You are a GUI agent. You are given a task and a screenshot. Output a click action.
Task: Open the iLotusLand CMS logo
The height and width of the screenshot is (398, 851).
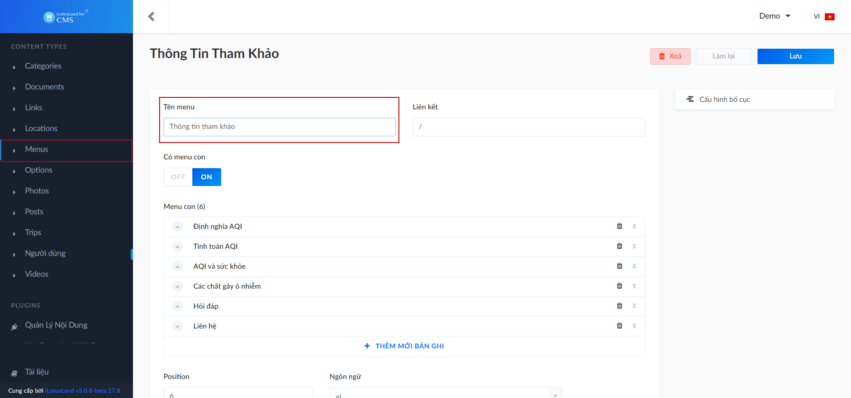(66, 17)
